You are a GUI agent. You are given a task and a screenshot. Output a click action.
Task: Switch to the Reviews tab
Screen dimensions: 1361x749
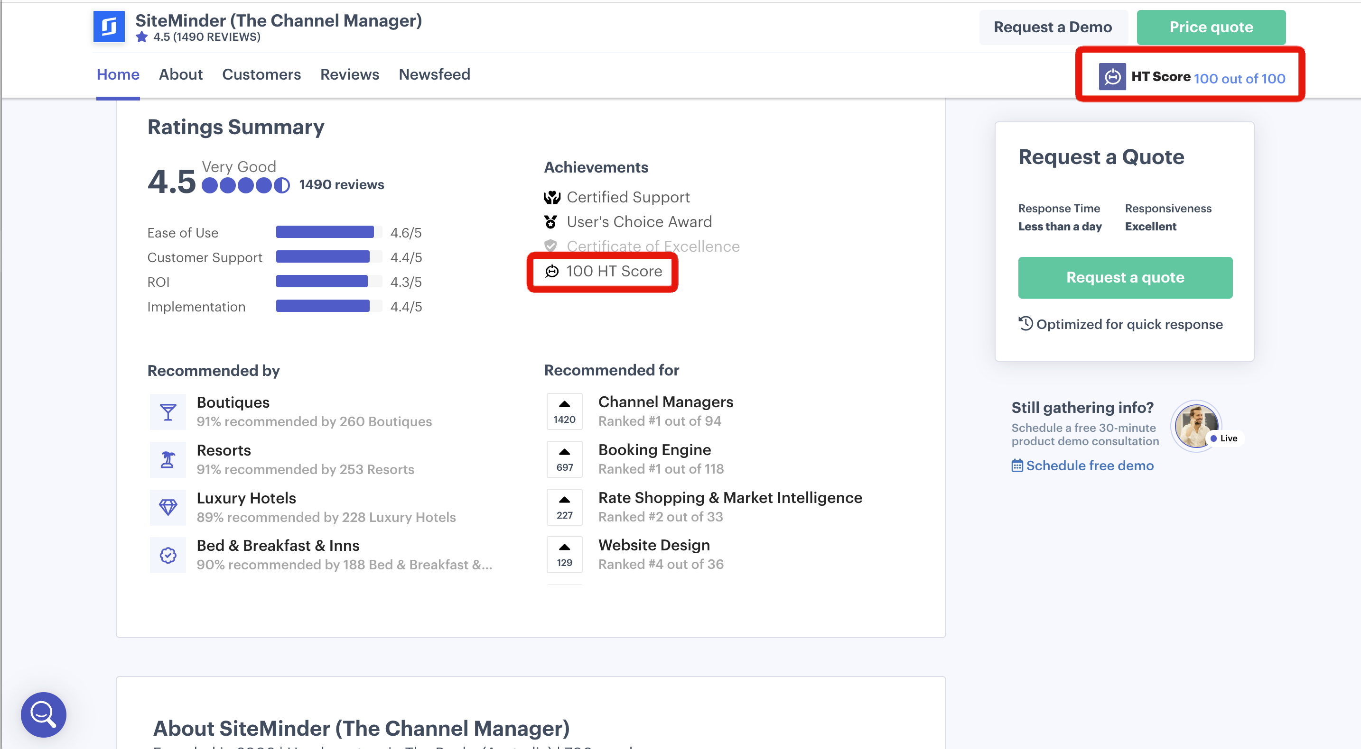point(349,74)
